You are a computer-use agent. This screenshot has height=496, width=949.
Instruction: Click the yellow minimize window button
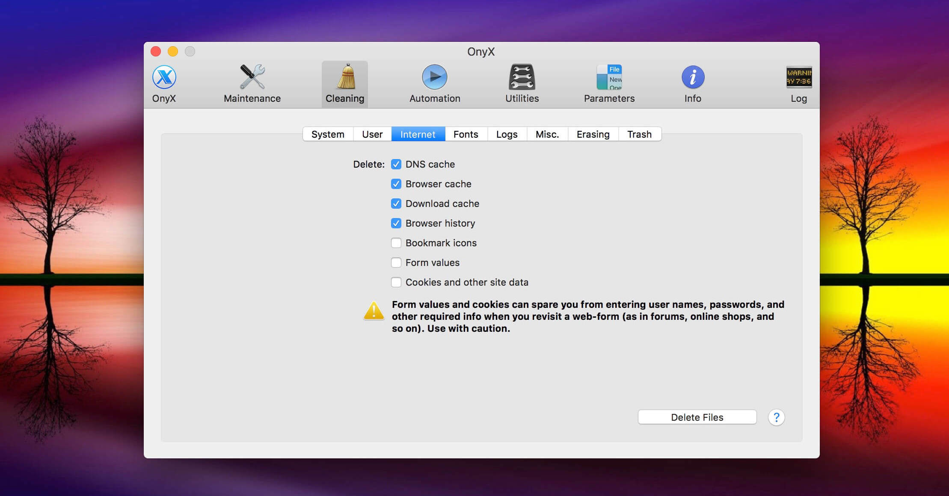coord(173,52)
